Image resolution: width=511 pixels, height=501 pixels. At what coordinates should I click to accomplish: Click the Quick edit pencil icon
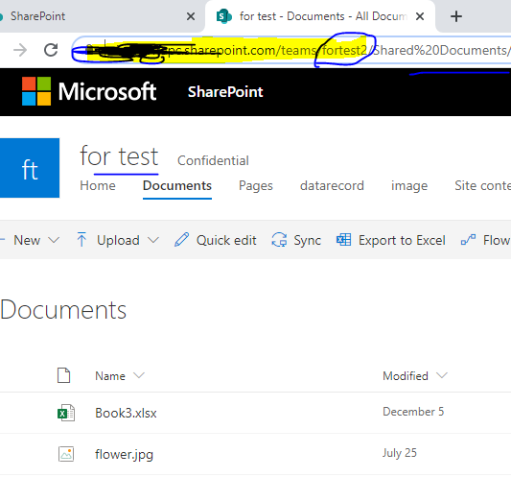click(181, 240)
